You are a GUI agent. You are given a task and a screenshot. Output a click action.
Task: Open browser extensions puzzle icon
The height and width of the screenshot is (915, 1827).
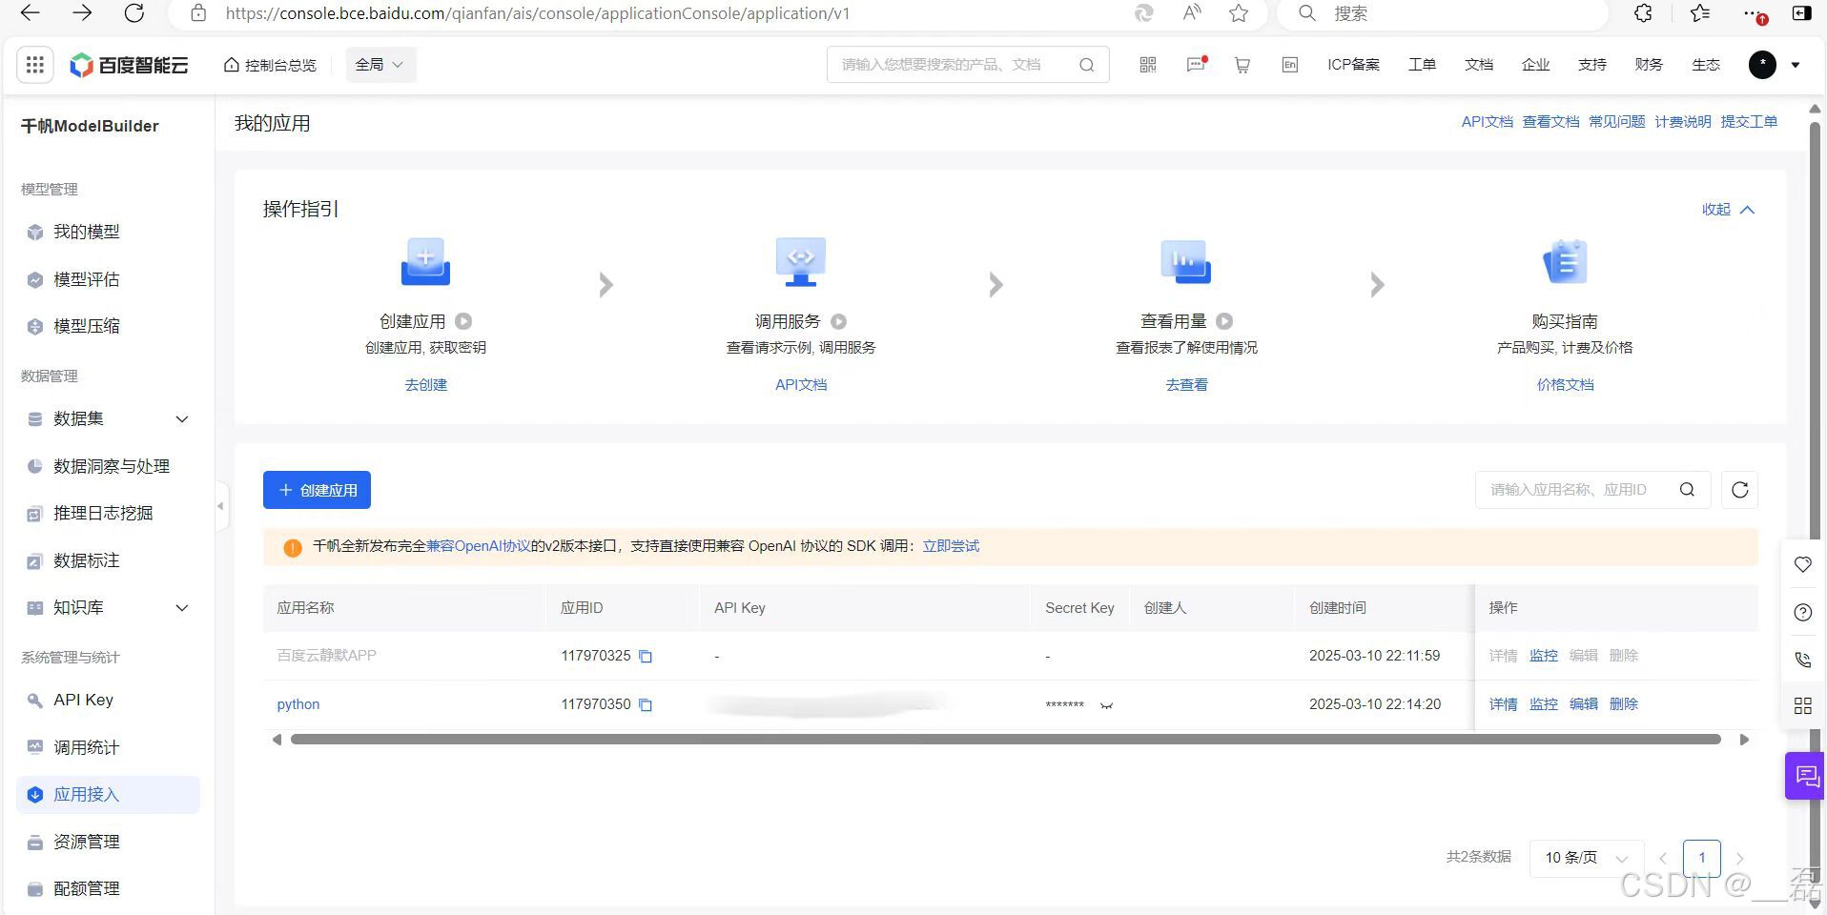point(1643,13)
